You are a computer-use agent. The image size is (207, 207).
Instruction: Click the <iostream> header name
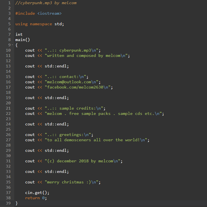click(x=49, y=13)
